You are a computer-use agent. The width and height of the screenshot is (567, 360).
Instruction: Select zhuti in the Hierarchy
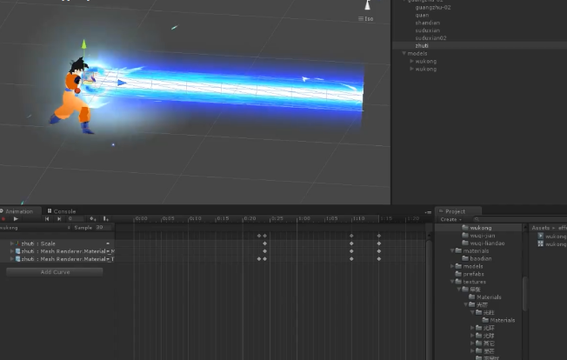coord(422,45)
